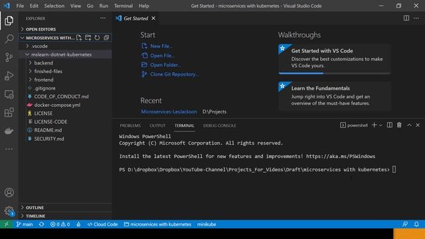This screenshot has width=425, height=239.
Task: Open the Remote Explorer view
Action: click(9, 94)
